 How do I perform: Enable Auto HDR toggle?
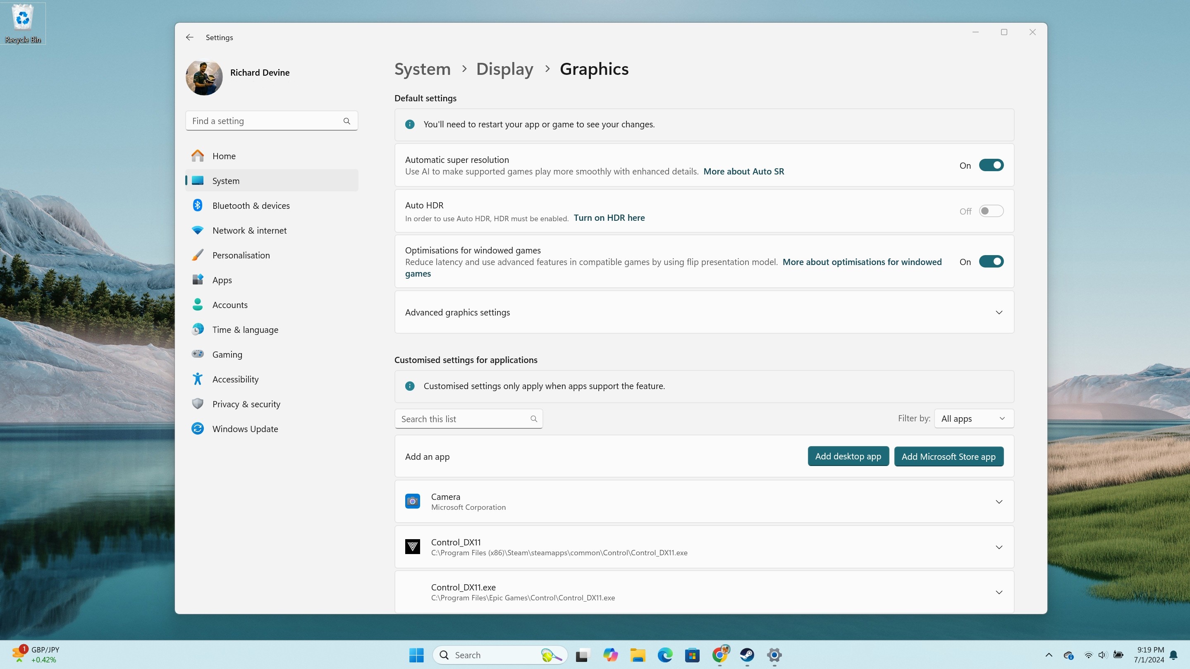coord(992,211)
